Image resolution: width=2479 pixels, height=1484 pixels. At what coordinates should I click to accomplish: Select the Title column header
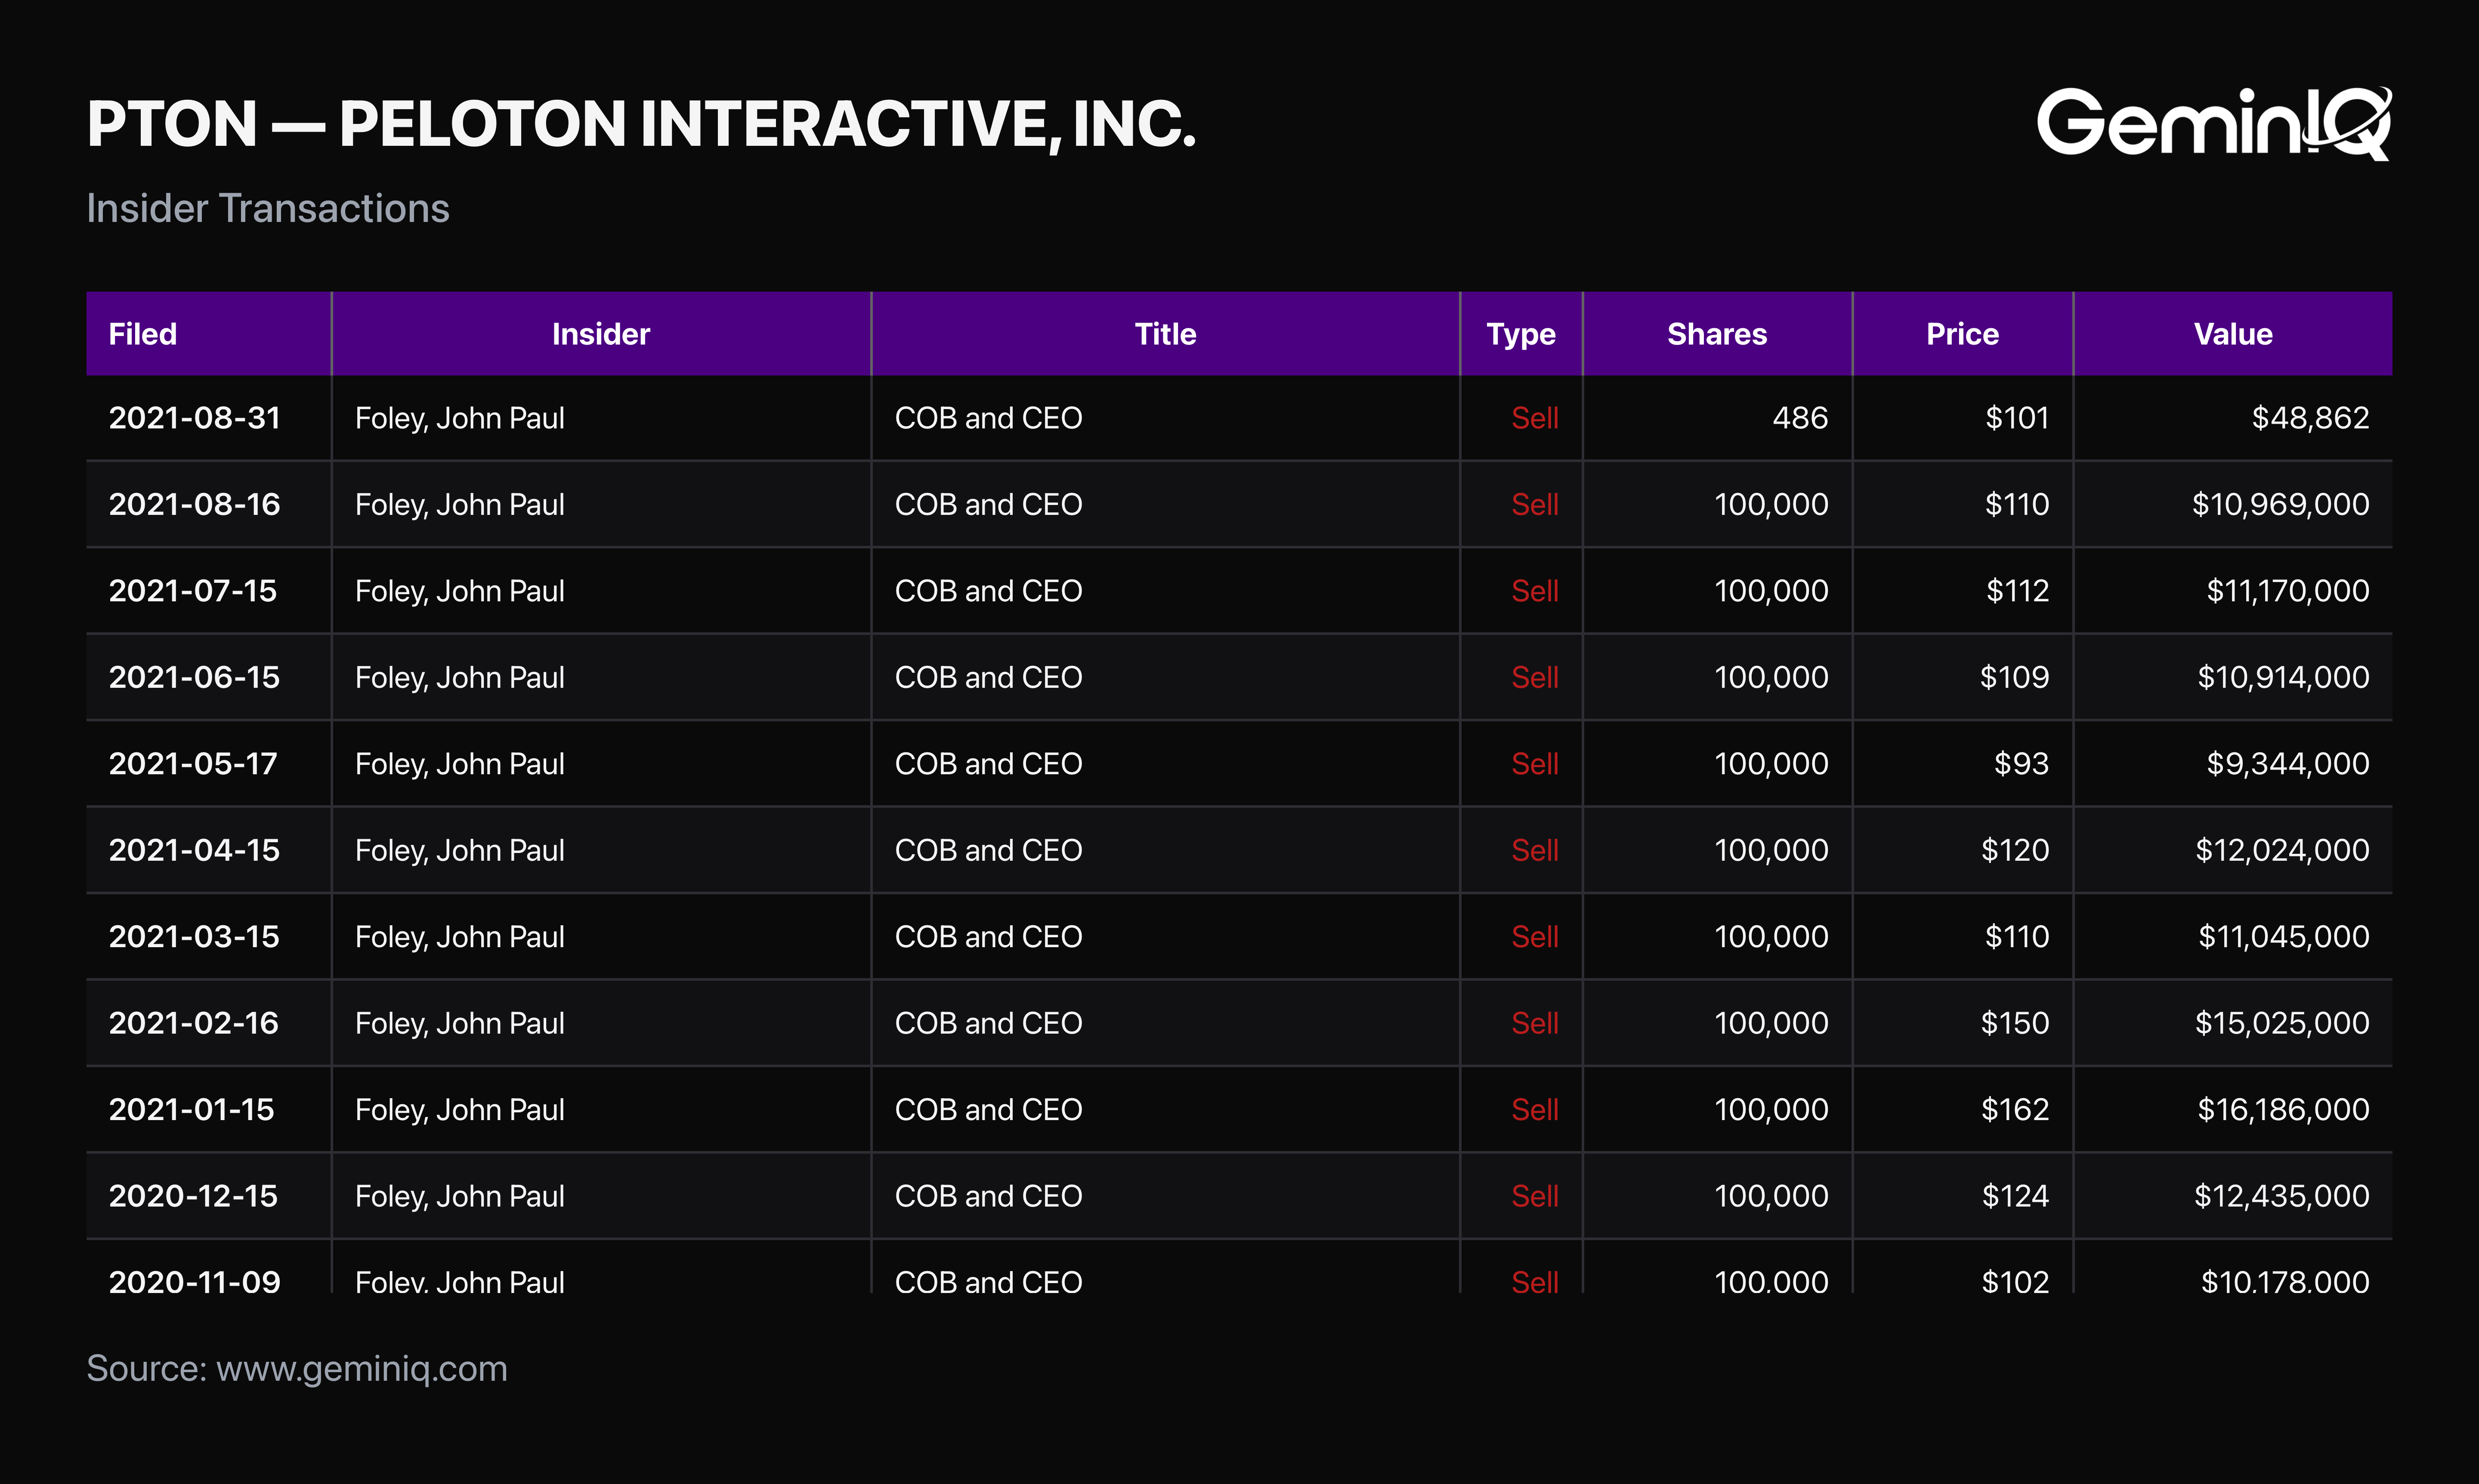pyautogui.click(x=1165, y=334)
